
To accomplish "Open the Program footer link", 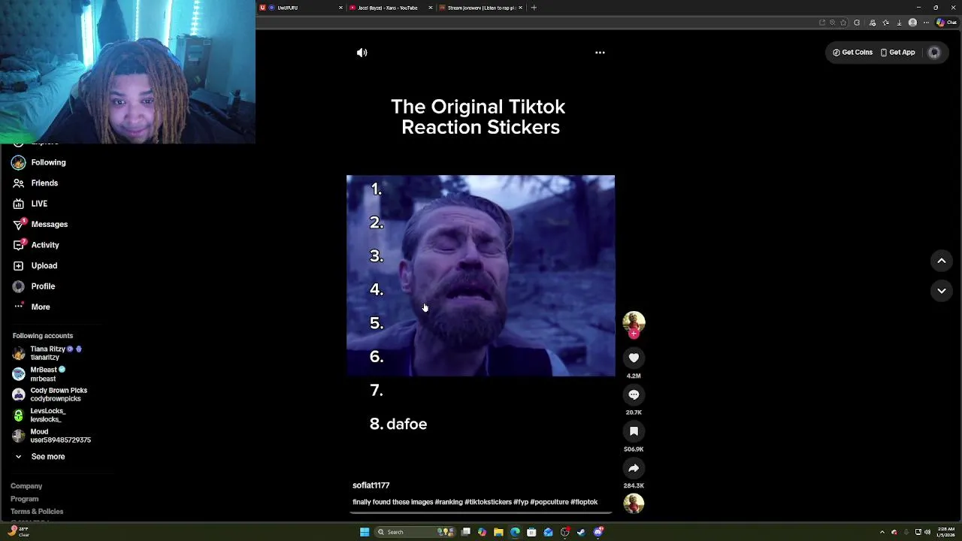I will coord(25,499).
